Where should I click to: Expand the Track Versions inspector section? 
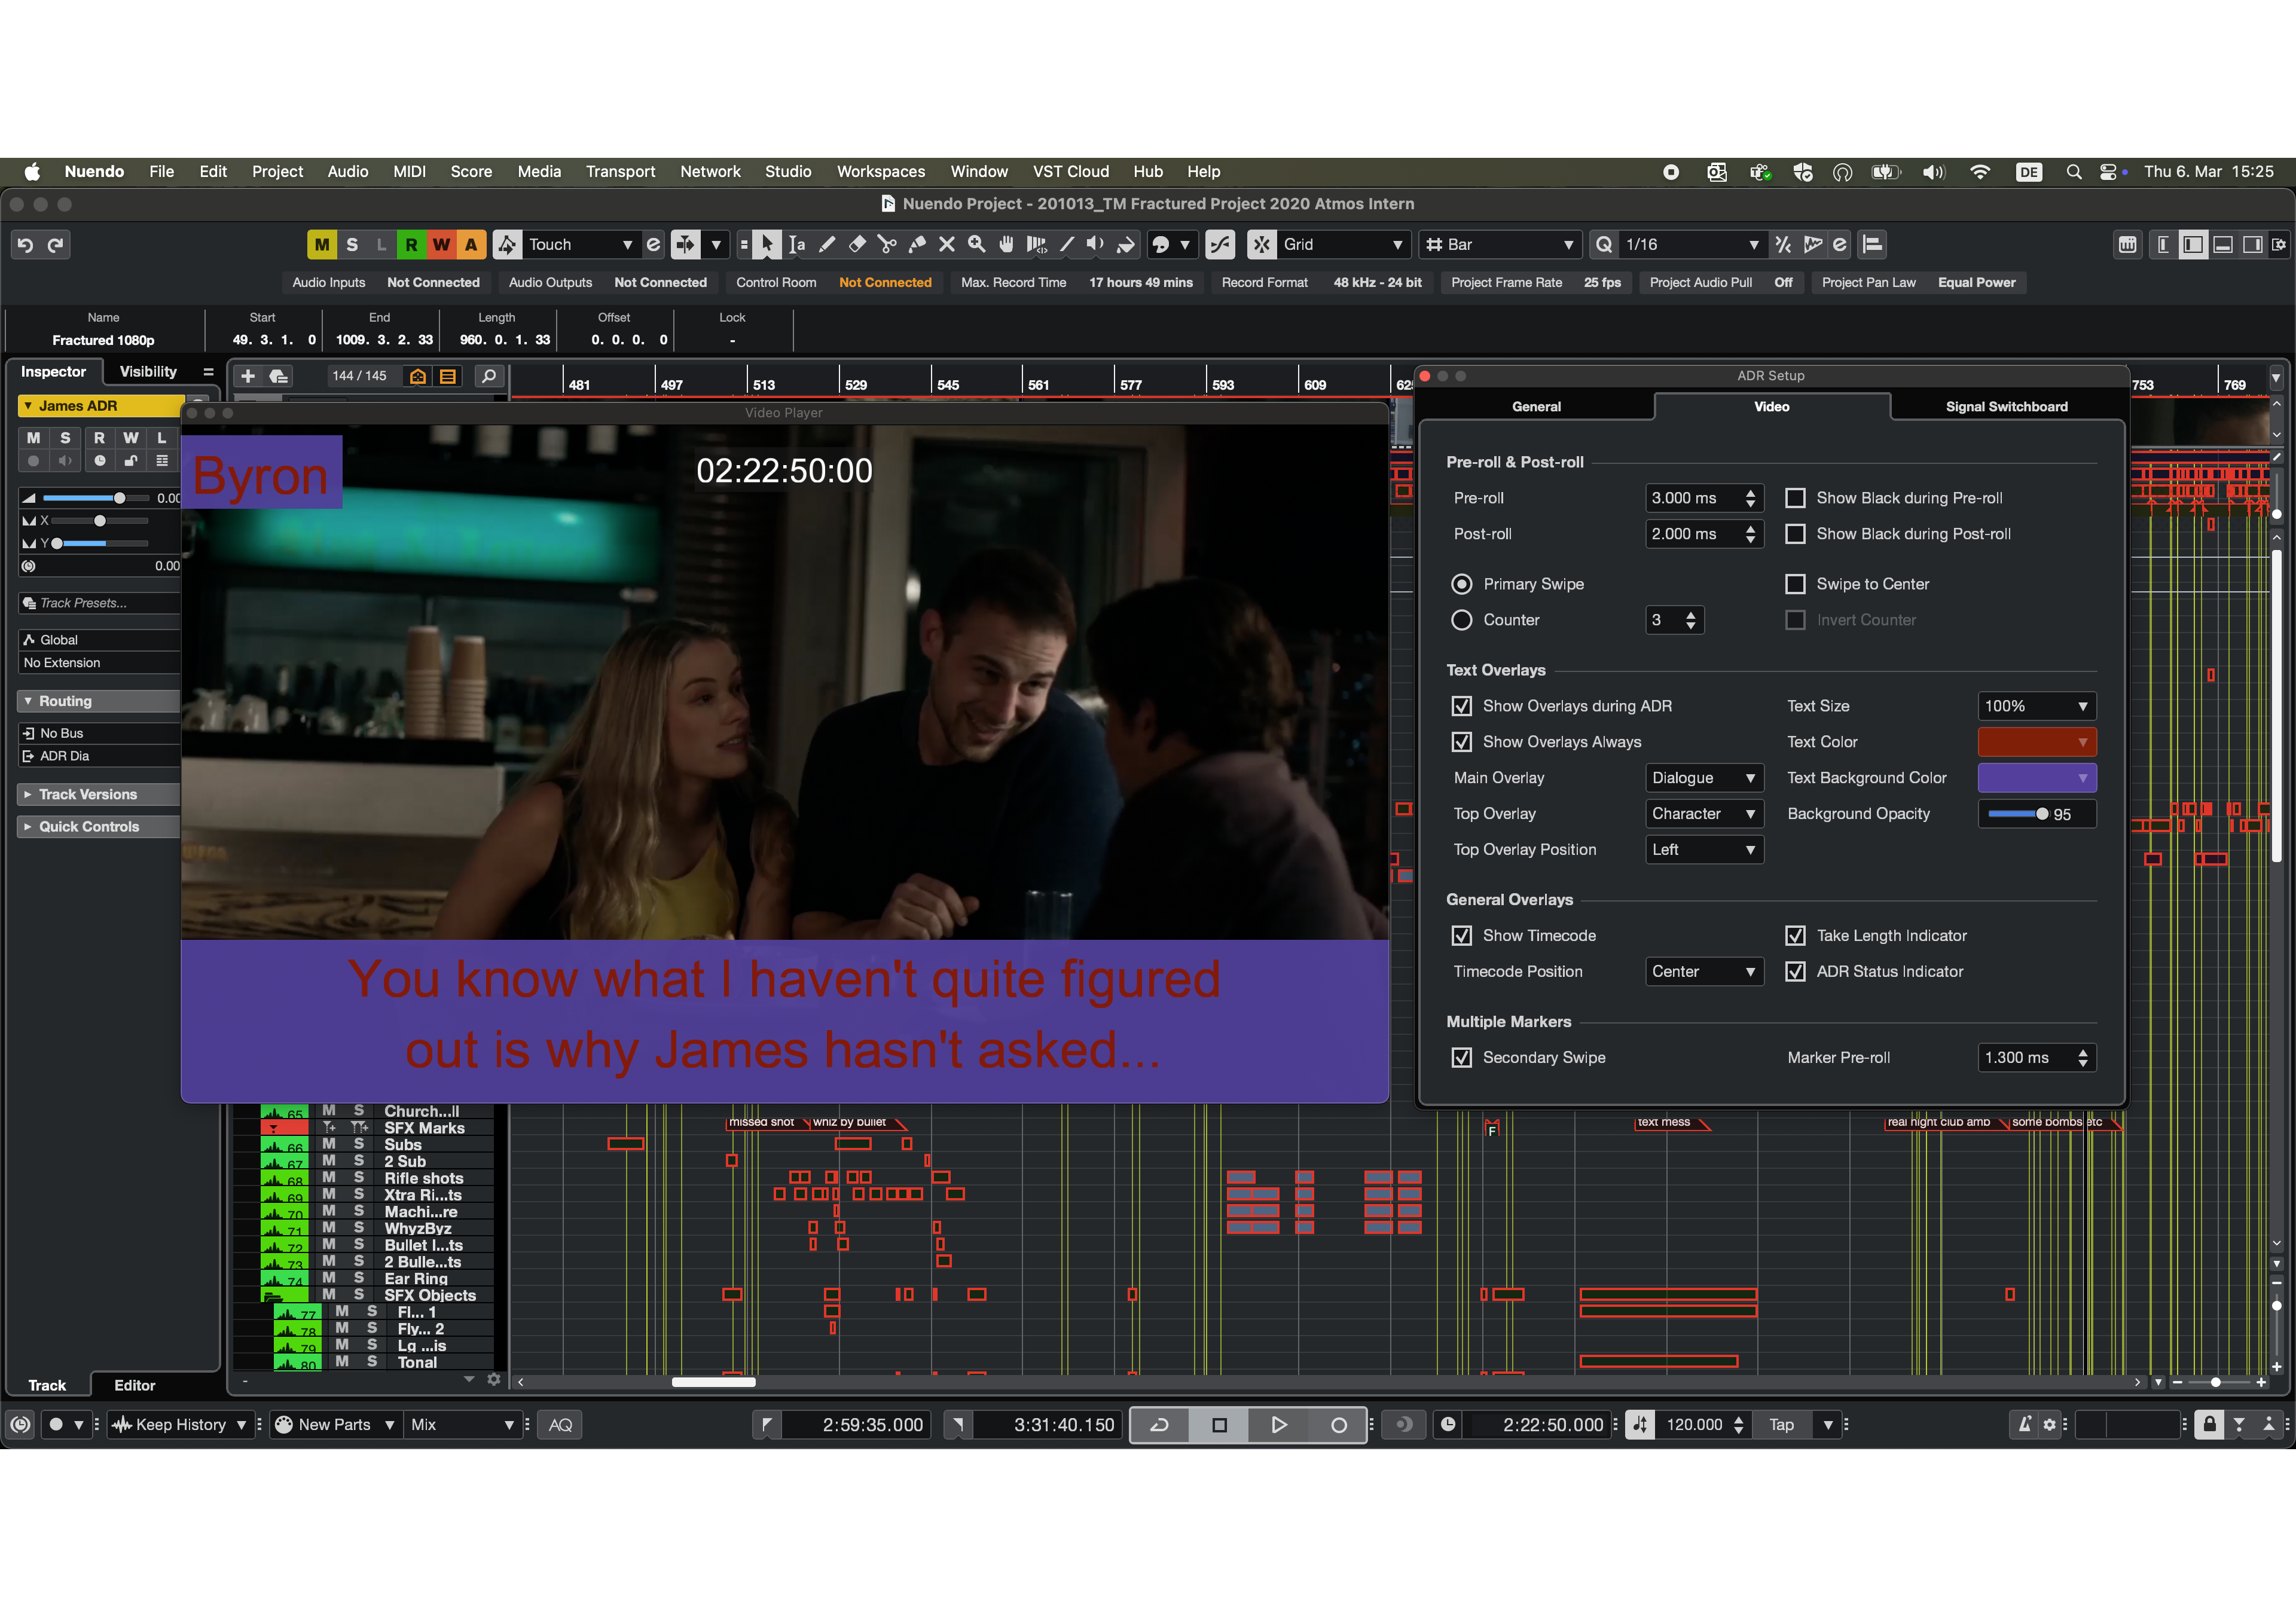(98, 795)
